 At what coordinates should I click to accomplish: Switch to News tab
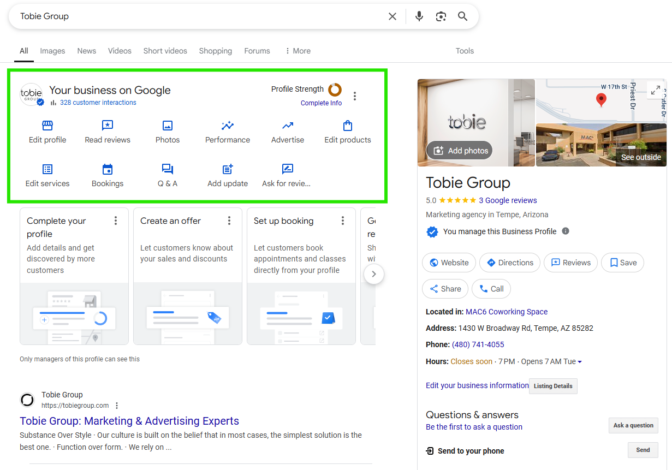[87, 51]
